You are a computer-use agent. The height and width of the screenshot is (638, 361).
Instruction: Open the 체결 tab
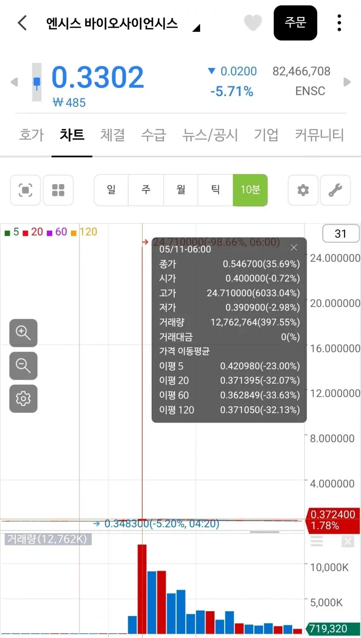[x=113, y=135]
